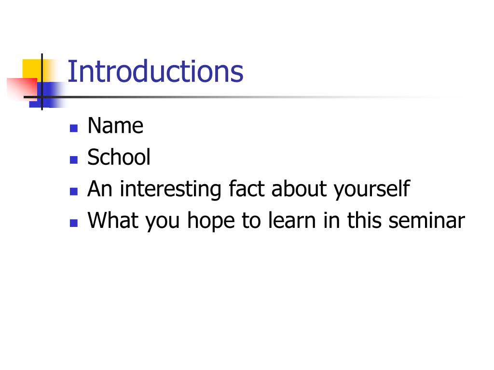Click 'An interesting fact about yourself' line
The height and width of the screenshot is (370, 494).
tap(248, 189)
